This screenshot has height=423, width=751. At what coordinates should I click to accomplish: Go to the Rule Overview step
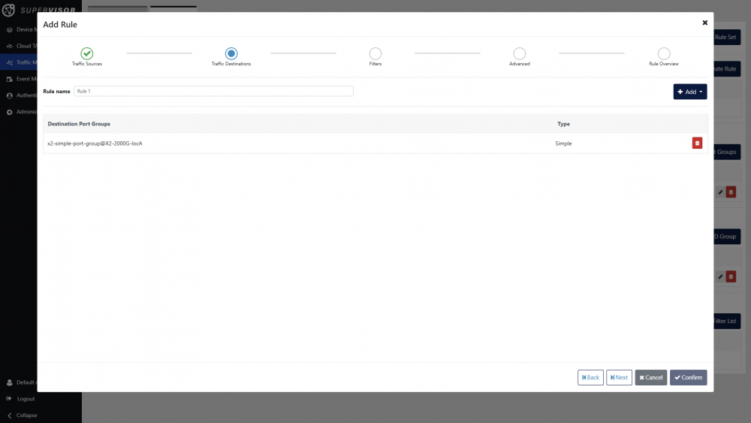(664, 53)
